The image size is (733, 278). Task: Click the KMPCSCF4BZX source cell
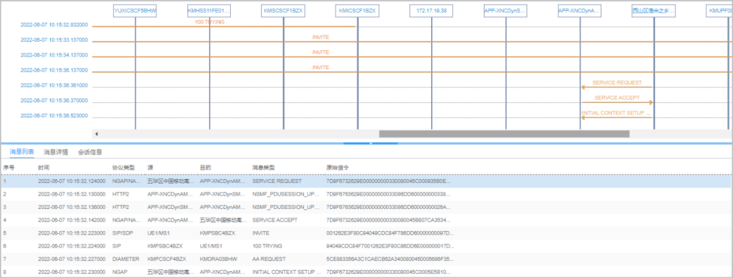(167, 259)
